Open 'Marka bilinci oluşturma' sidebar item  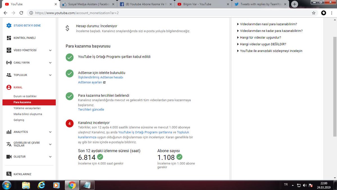(x=28, y=114)
